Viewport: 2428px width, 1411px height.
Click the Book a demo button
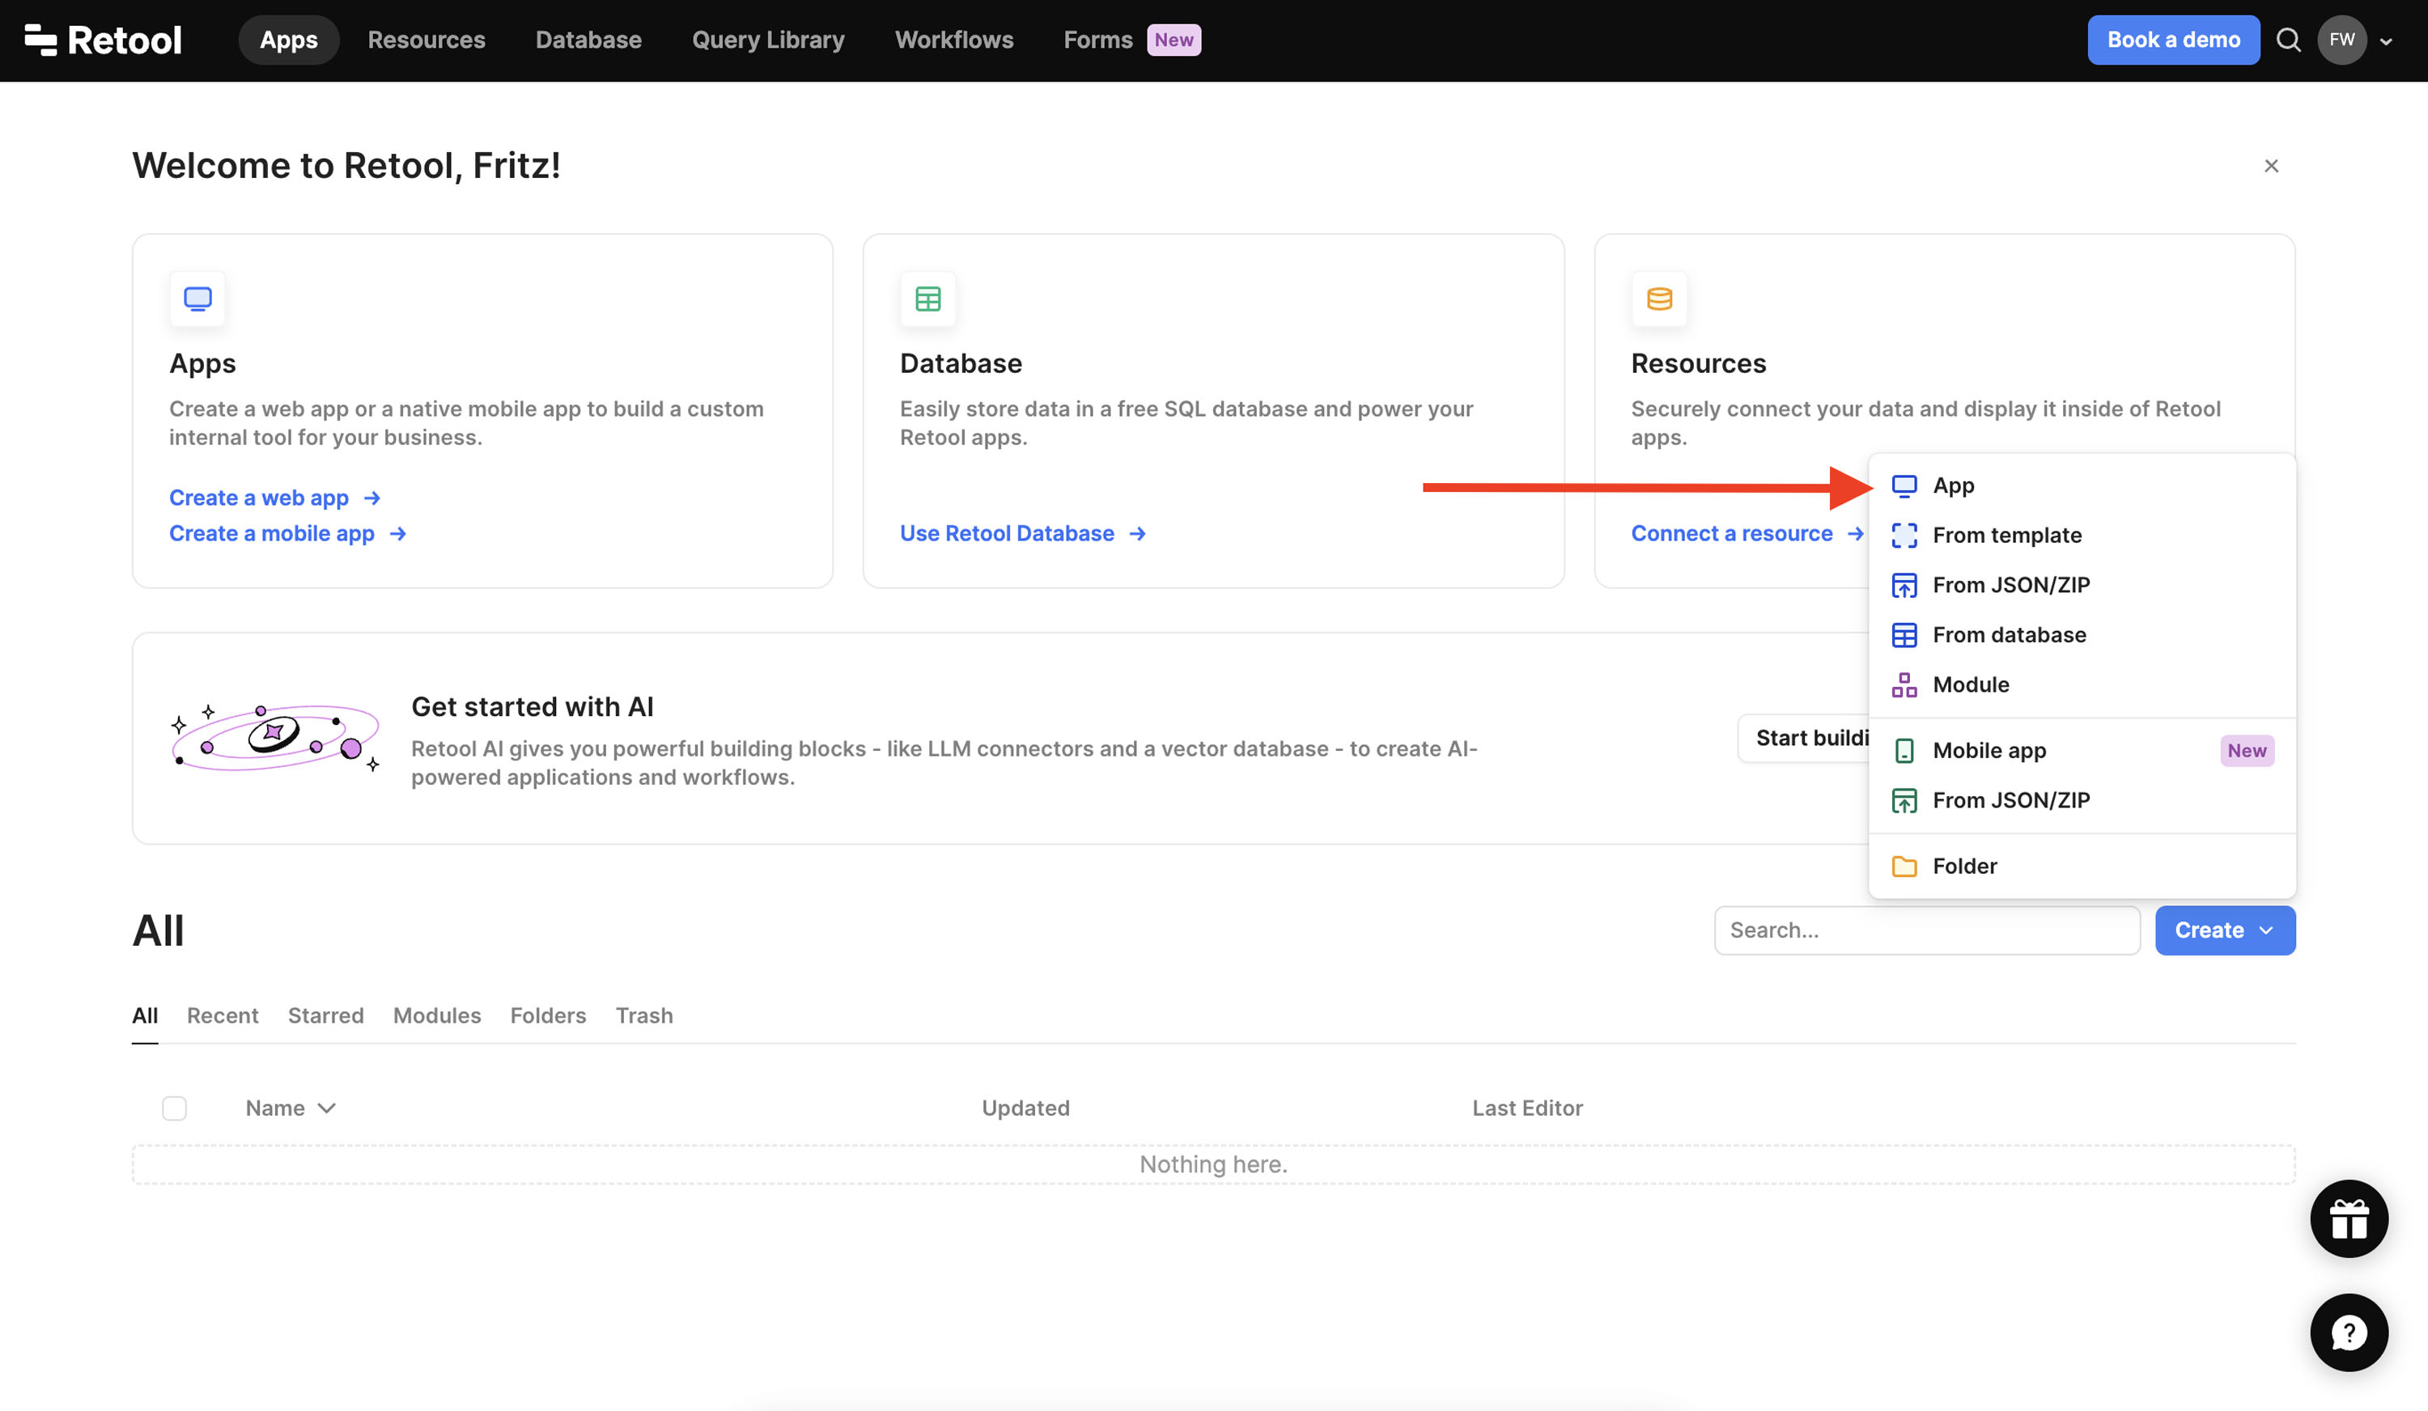[2173, 40]
